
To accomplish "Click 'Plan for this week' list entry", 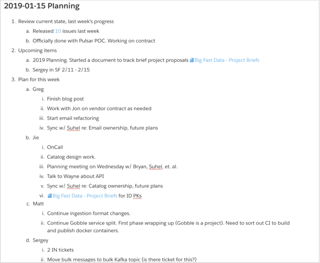I will (x=39, y=80).
